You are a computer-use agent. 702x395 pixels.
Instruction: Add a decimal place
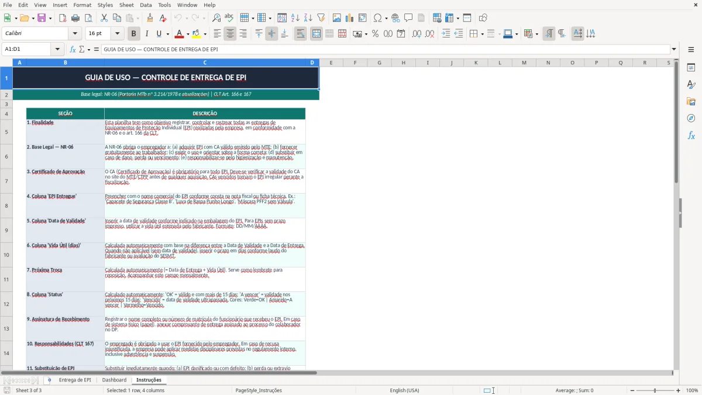coord(417,34)
